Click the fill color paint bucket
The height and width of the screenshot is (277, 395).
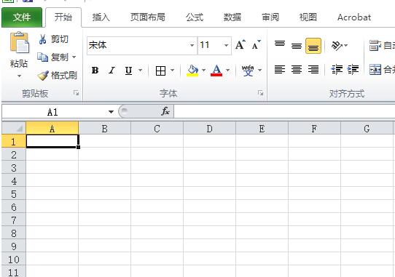[x=192, y=71]
